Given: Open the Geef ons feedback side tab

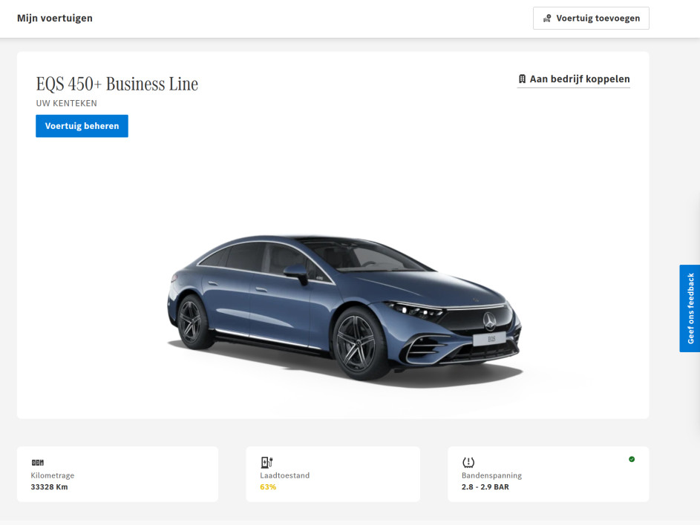Looking at the screenshot, I should 690,308.
